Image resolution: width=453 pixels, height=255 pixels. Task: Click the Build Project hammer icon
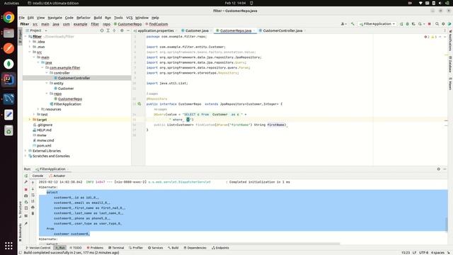[x=352, y=24]
